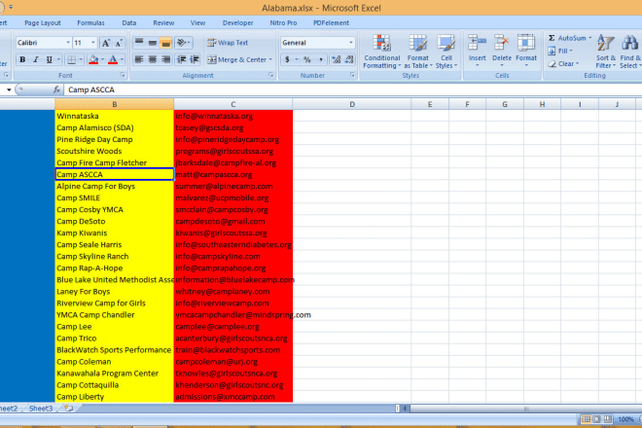642x428 pixels.
Task: Open Alignment dialog launcher
Action: click(271, 75)
